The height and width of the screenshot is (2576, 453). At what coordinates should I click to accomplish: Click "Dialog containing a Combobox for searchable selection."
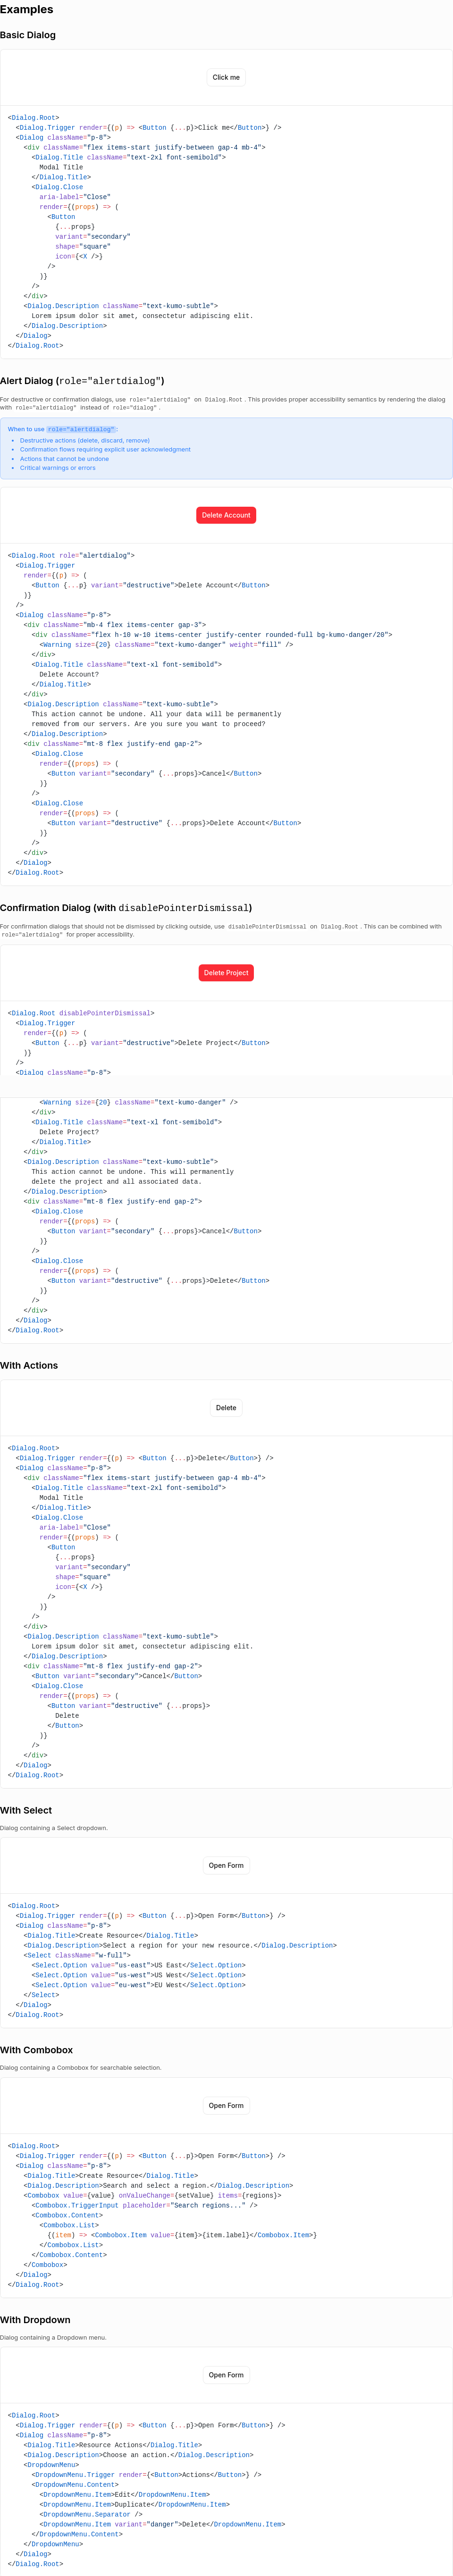pos(81,2068)
